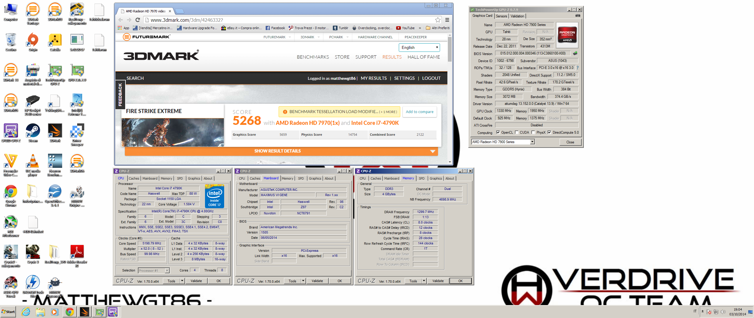Toggle the CUDA checkbox in GPU-Z
The width and height of the screenshot is (754, 318).
click(x=516, y=132)
